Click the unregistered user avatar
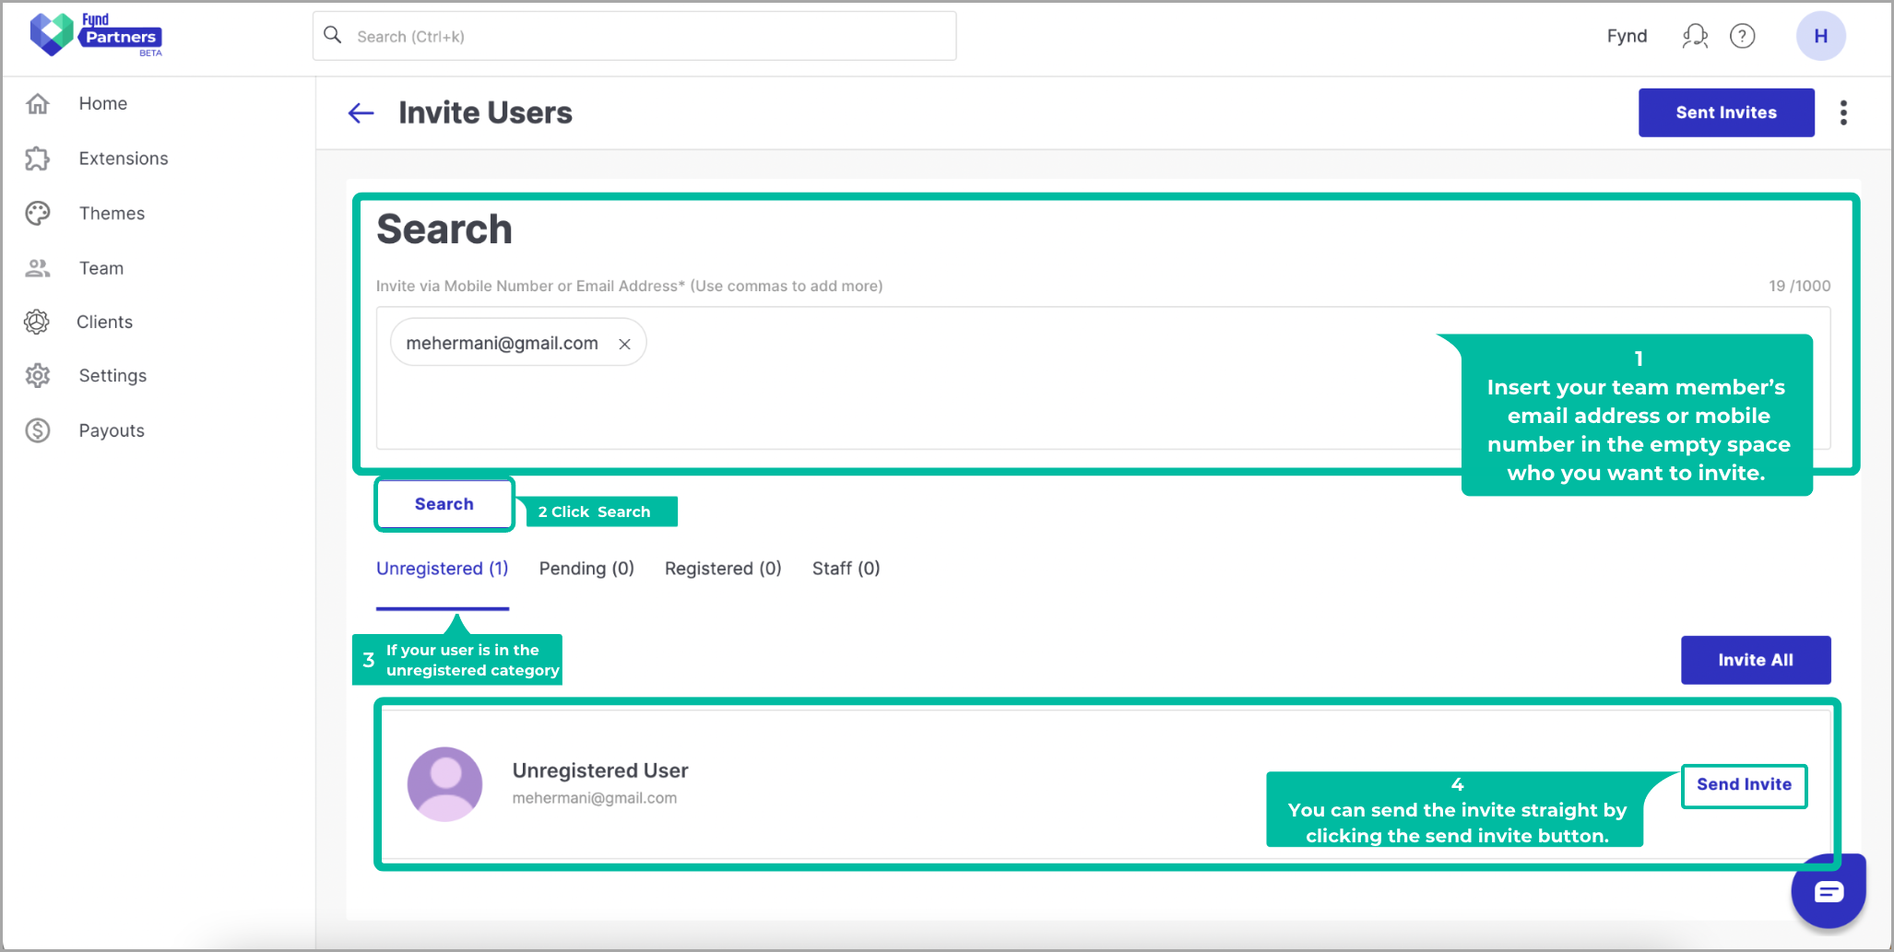1894x952 pixels. 444,783
